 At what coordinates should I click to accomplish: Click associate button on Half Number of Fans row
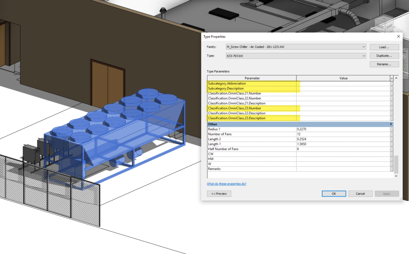pyautogui.click(x=391, y=149)
